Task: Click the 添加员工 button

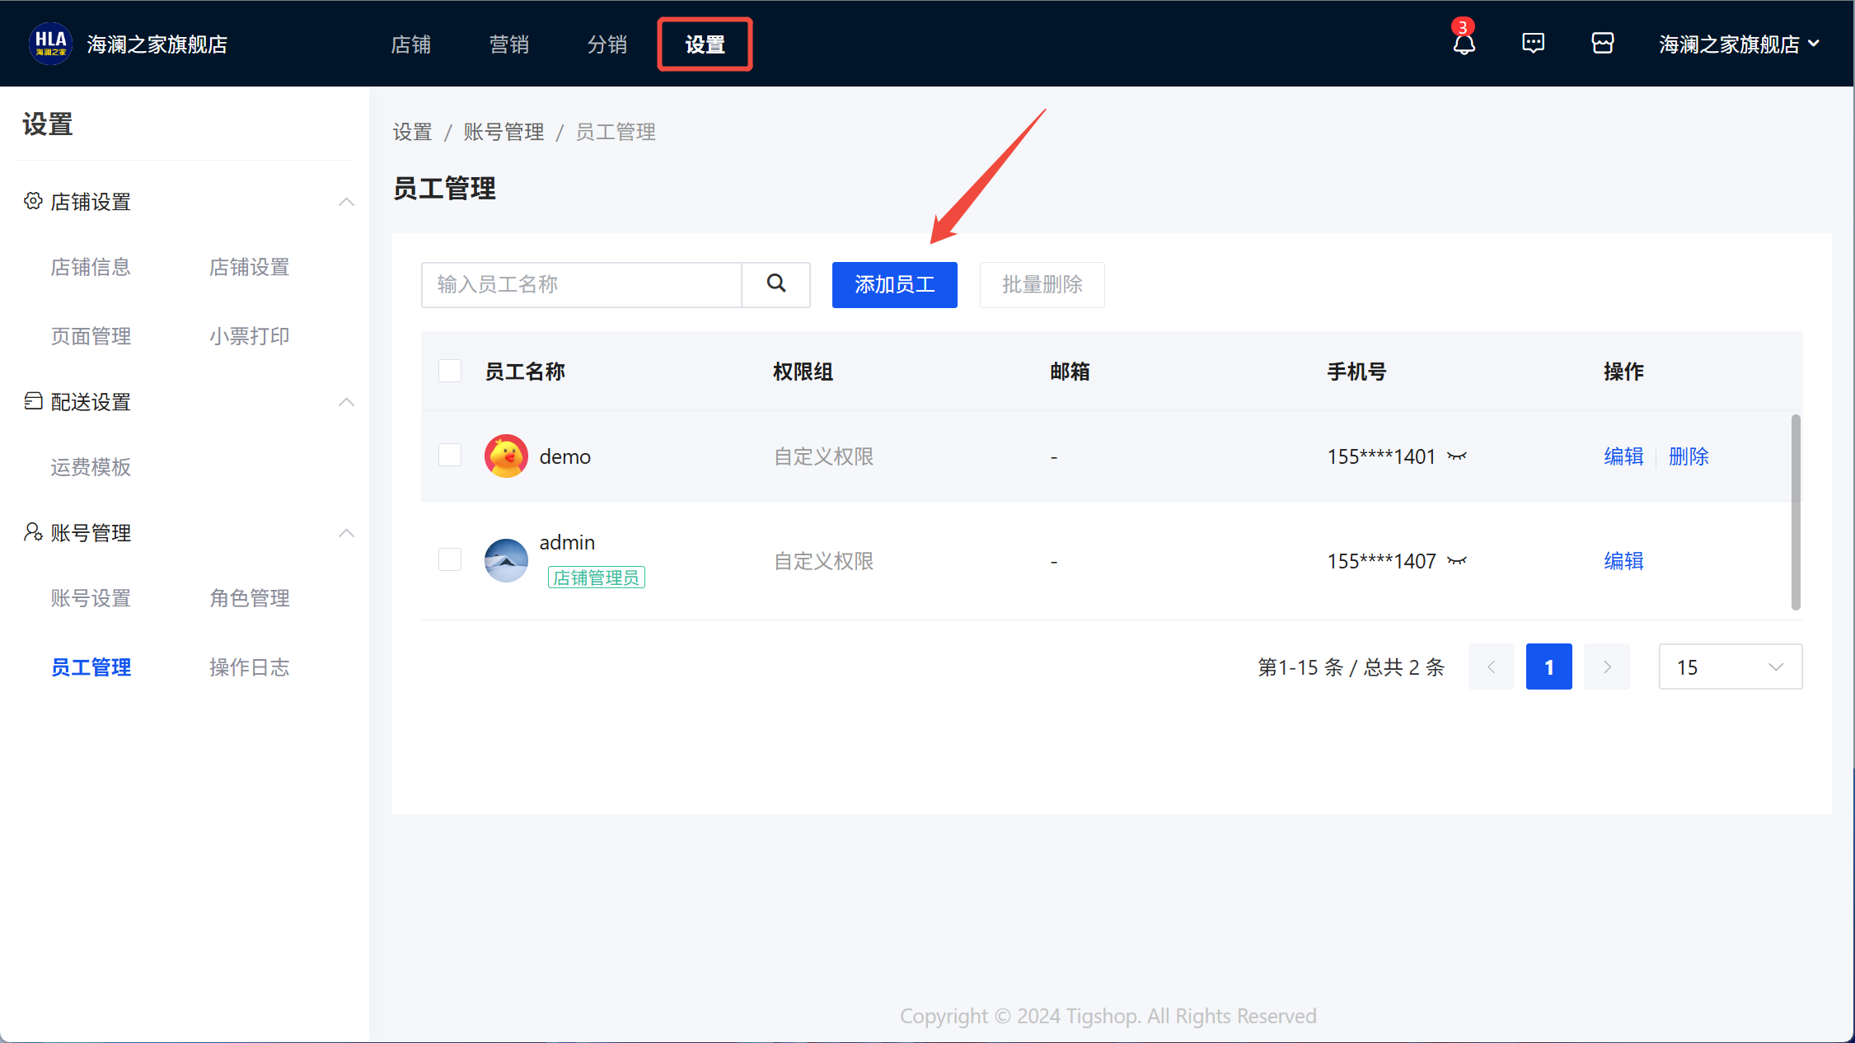Action: pos(894,284)
